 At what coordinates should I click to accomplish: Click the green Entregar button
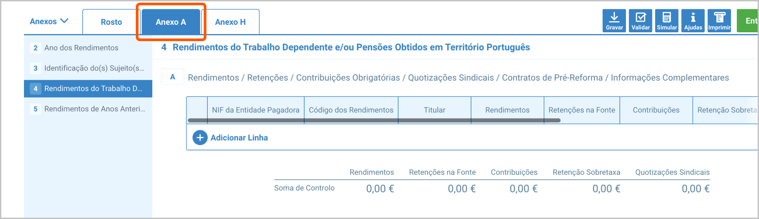pyautogui.click(x=749, y=21)
